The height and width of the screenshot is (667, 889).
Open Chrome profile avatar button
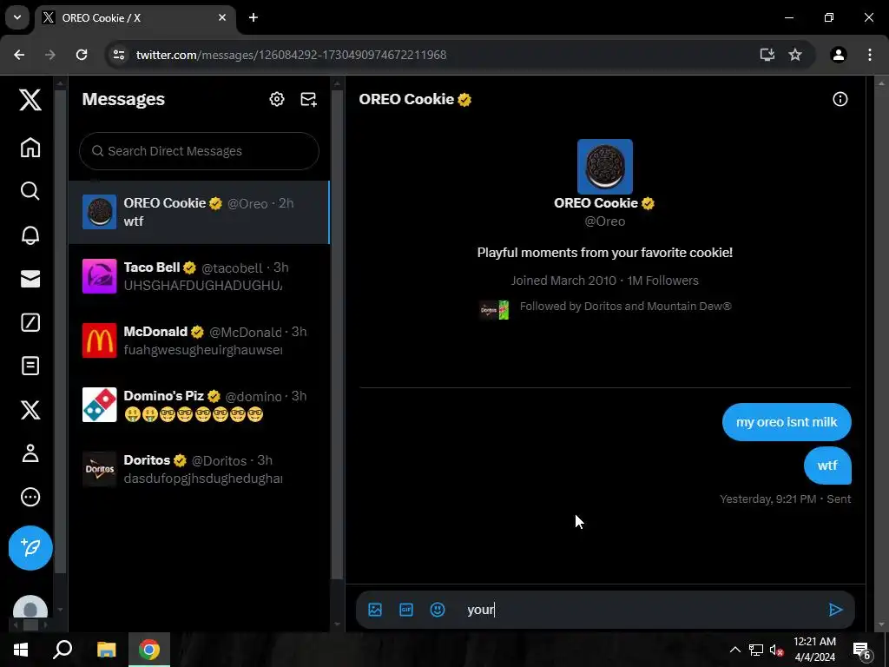coord(839,55)
